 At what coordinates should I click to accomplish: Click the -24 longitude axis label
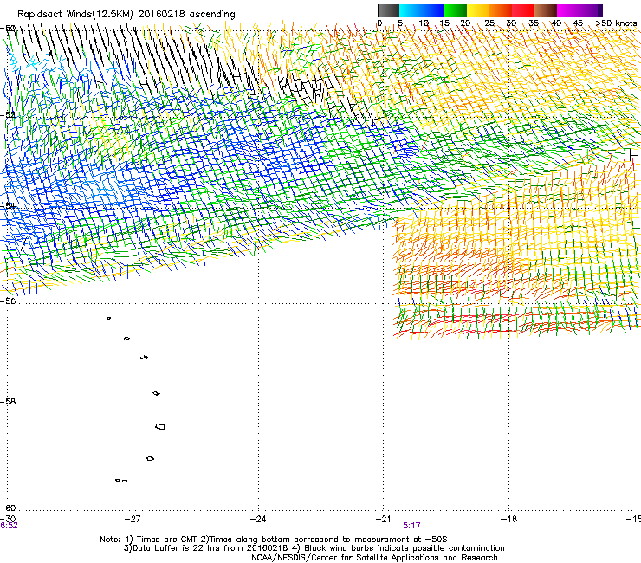tap(258, 519)
